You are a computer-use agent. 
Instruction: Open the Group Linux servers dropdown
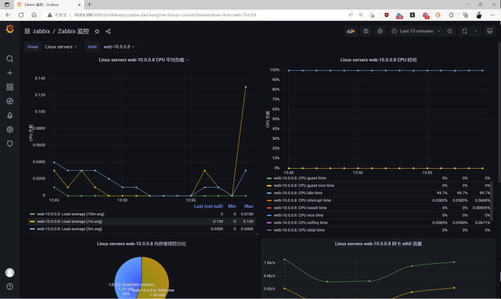pyautogui.click(x=61, y=47)
